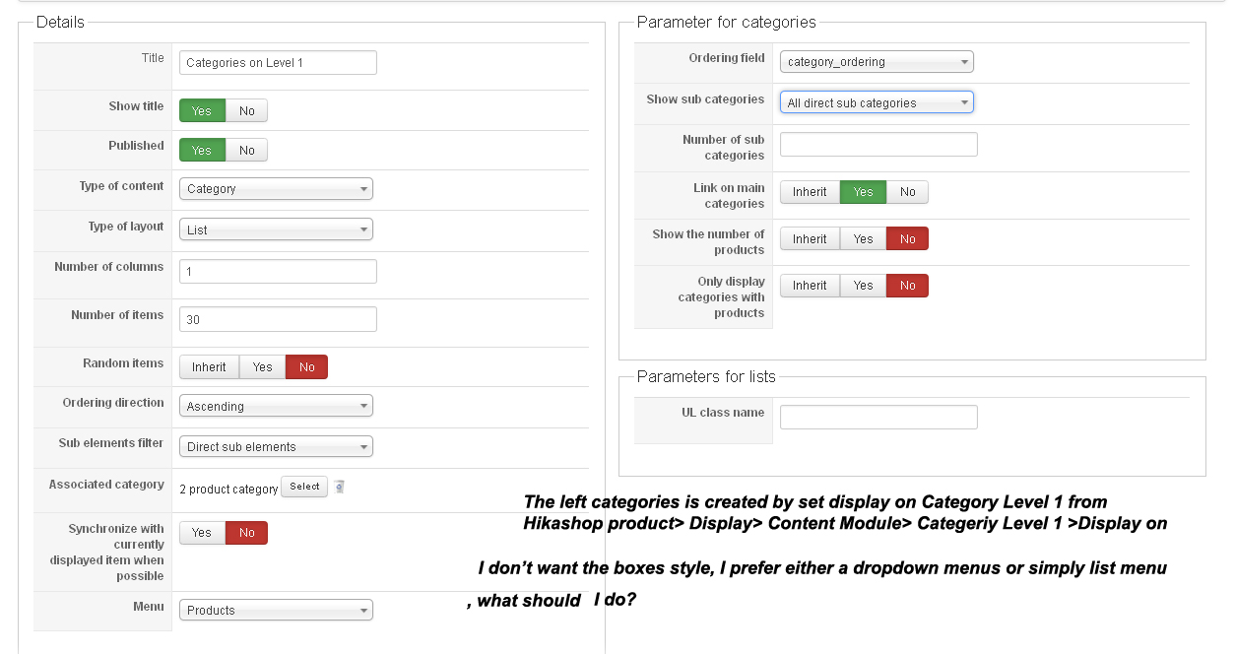Image resolution: width=1235 pixels, height=654 pixels.
Task: Open the Type of content dropdown
Action: coord(276,189)
